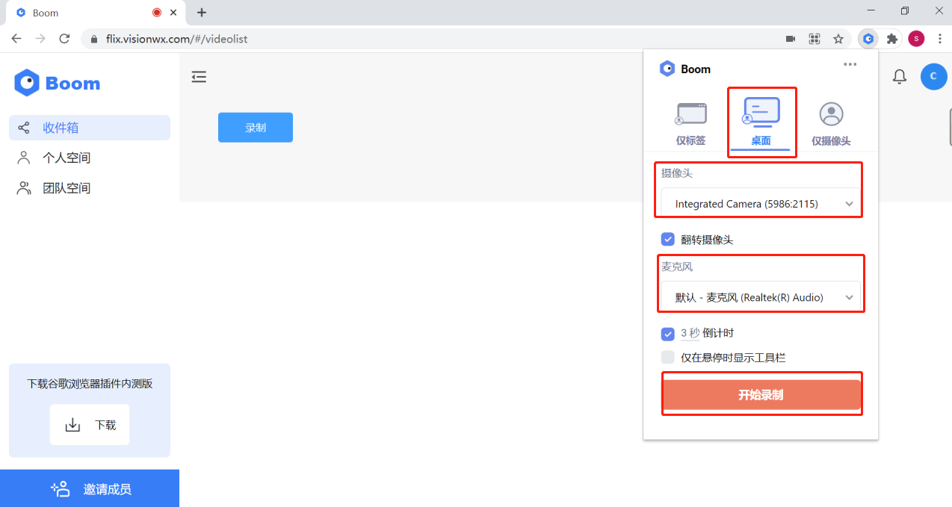Go back to previous page
952x507 pixels.
click(x=16, y=39)
